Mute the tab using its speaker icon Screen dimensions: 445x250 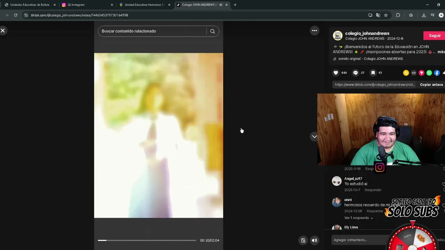(x=220, y=5)
